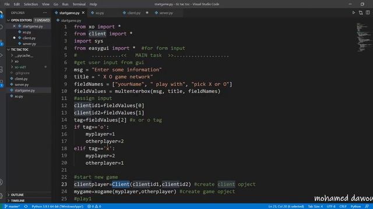The image size is (373, 209).
Task: Split the editor to the right
Action: click(368, 13)
